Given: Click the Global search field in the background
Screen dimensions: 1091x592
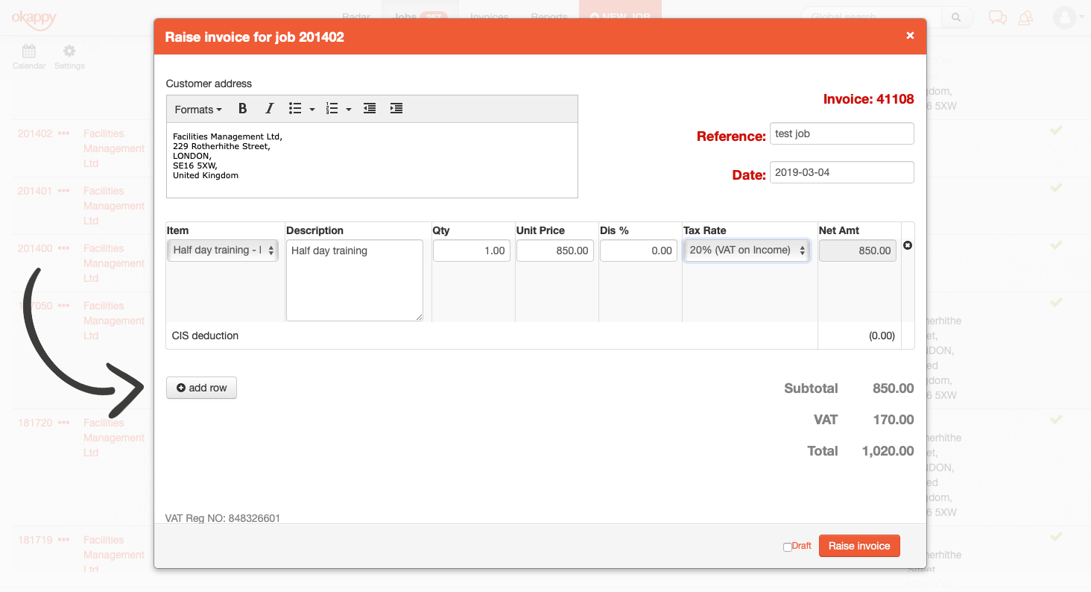Looking at the screenshot, I should pyautogui.click(x=871, y=17).
